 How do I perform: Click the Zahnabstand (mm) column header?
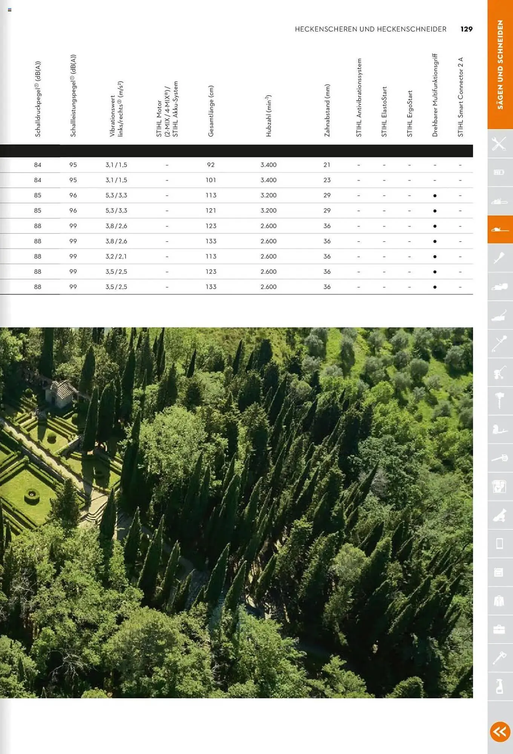[x=327, y=110]
